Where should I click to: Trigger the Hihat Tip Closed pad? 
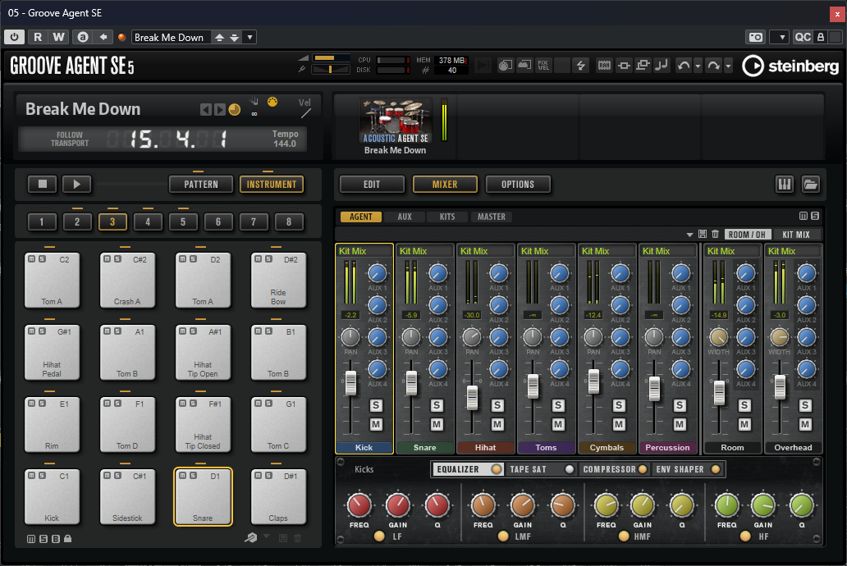click(x=203, y=424)
